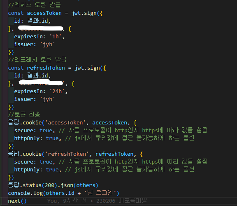Click the accessToken variable declaration
Image resolution: width=237 pixels, height=206 pixels.
pos(44,13)
